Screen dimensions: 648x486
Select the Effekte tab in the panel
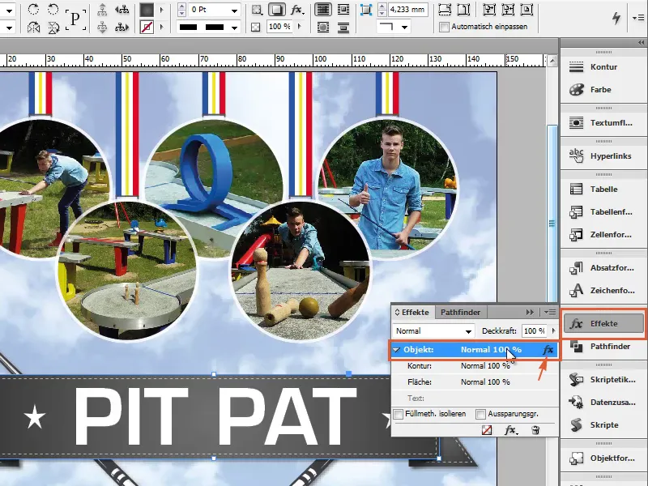(415, 312)
